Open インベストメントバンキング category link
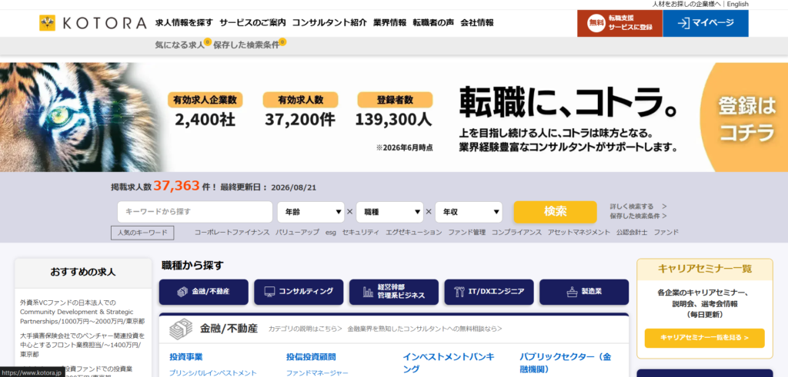 (449, 363)
